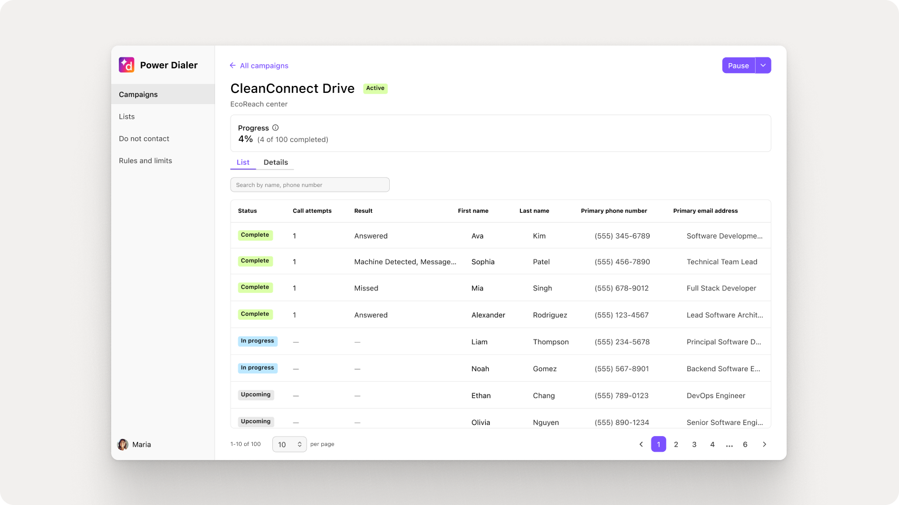Viewport: 899px width, 505px height.
Task: Click the Progress info icon
Action: click(x=275, y=127)
